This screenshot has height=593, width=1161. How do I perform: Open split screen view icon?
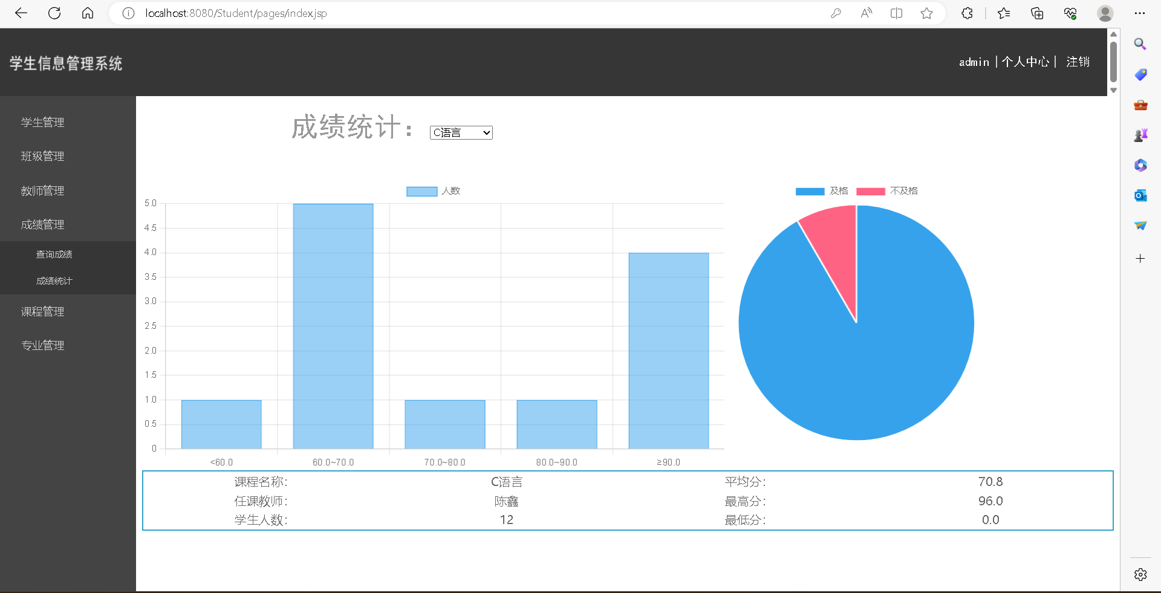896,13
